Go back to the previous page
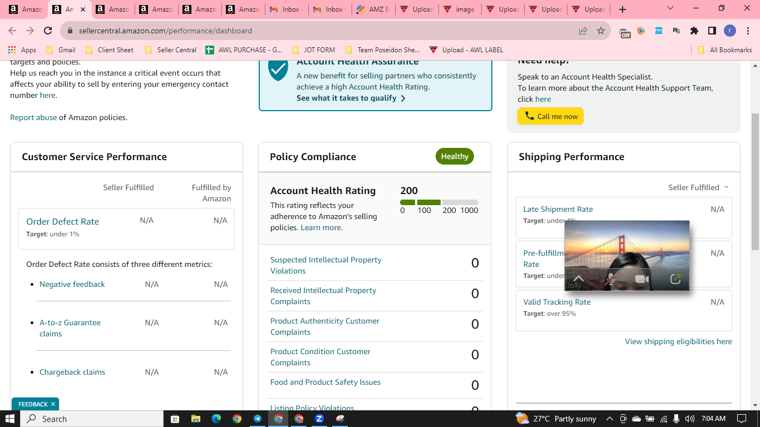The width and height of the screenshot is (760, 427). coord(12,31)
